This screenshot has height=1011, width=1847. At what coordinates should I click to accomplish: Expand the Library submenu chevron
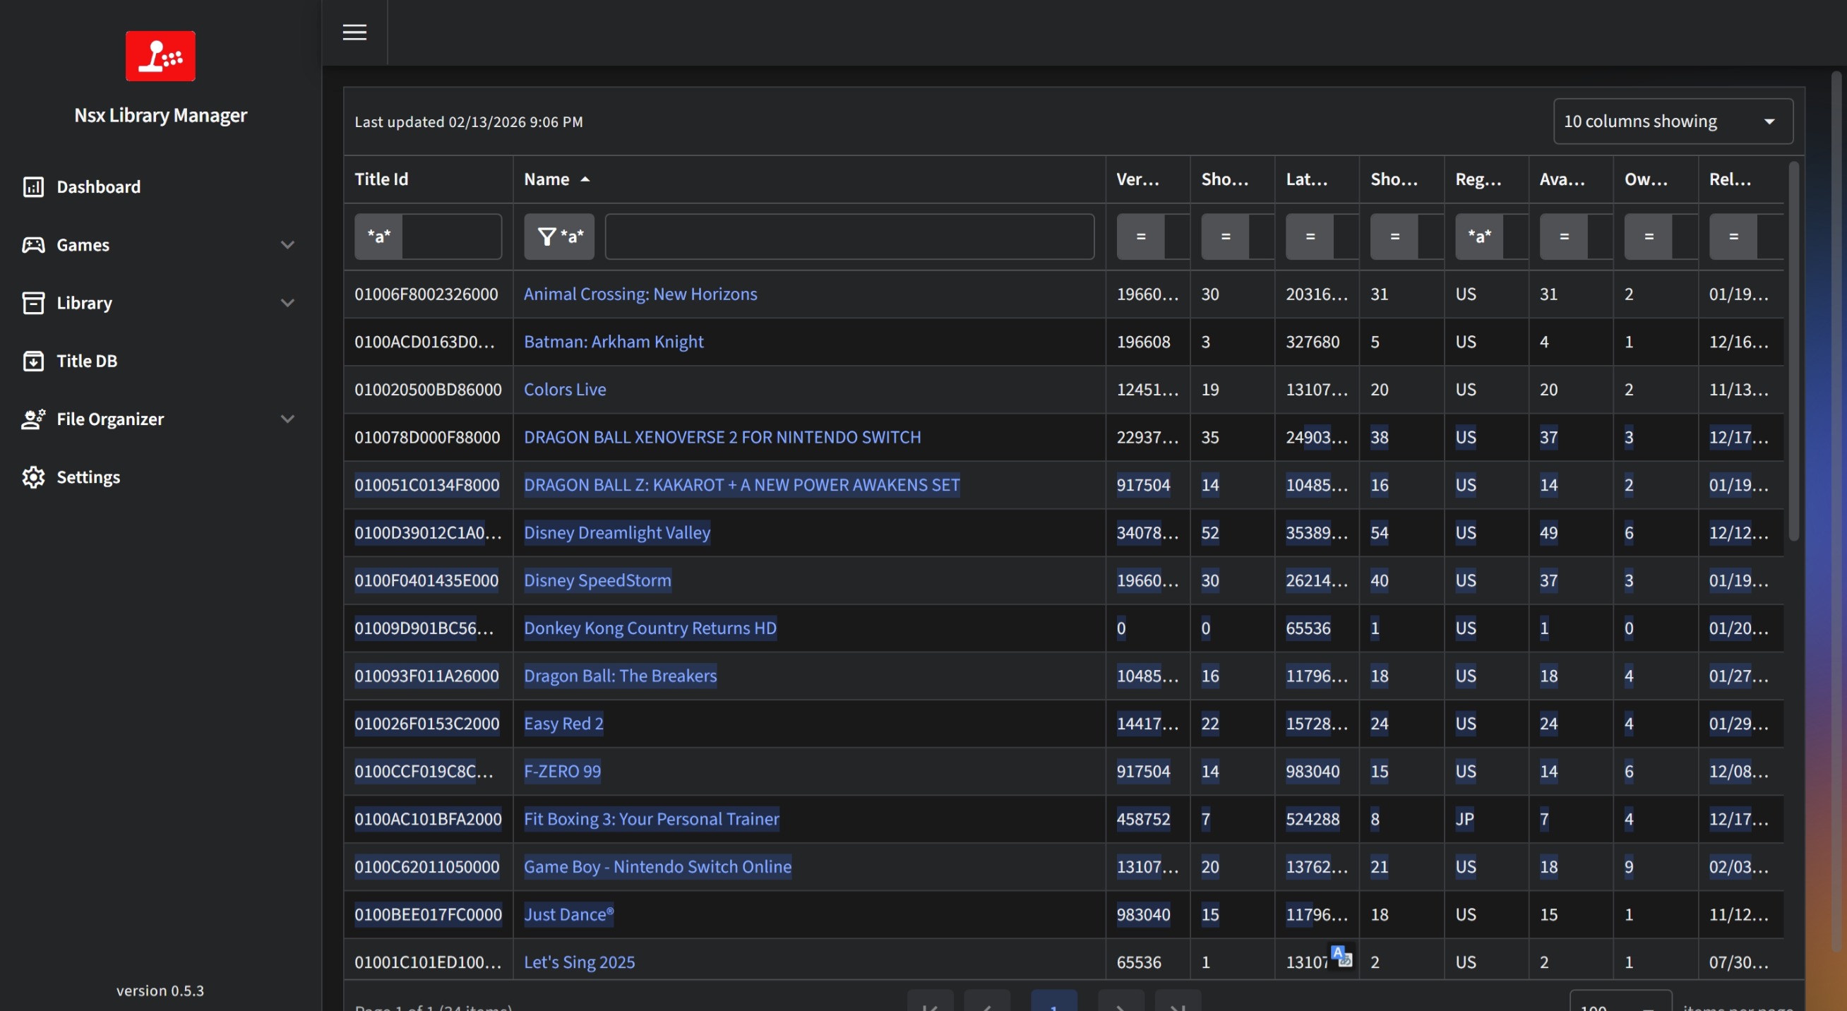287,304
